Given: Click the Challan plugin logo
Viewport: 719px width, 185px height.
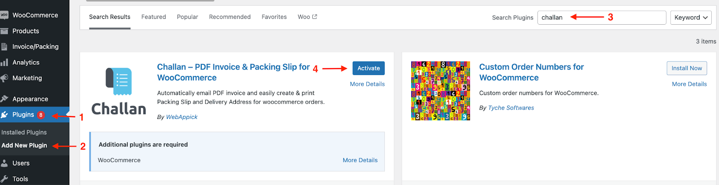Looking at the screenshot, I should point(119,91).
